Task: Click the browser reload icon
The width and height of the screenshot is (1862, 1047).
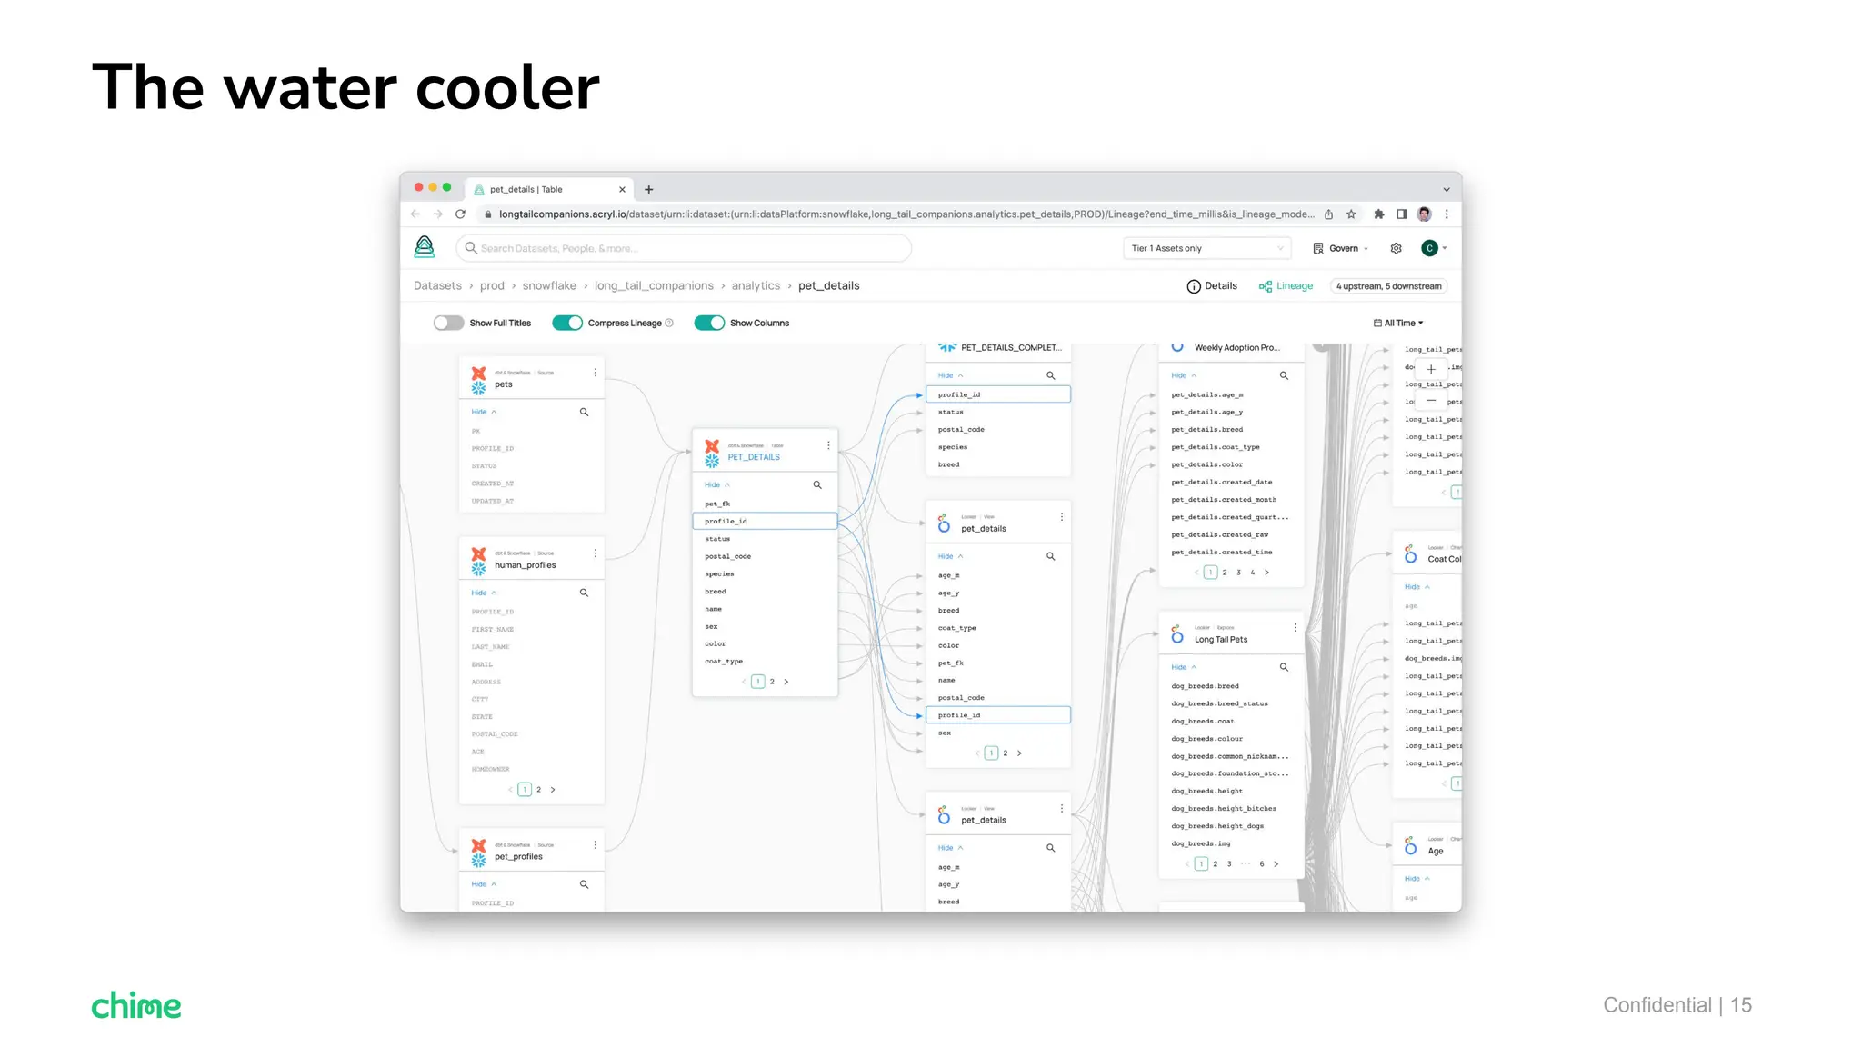Action: (x=460, y=214)
